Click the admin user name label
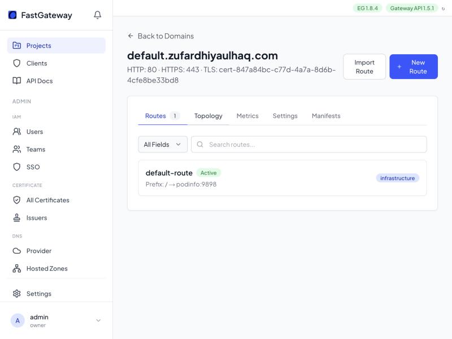Image resolution: width=452 pixels, height=339 pixels. pyautogui.click(x=39, y=317)
